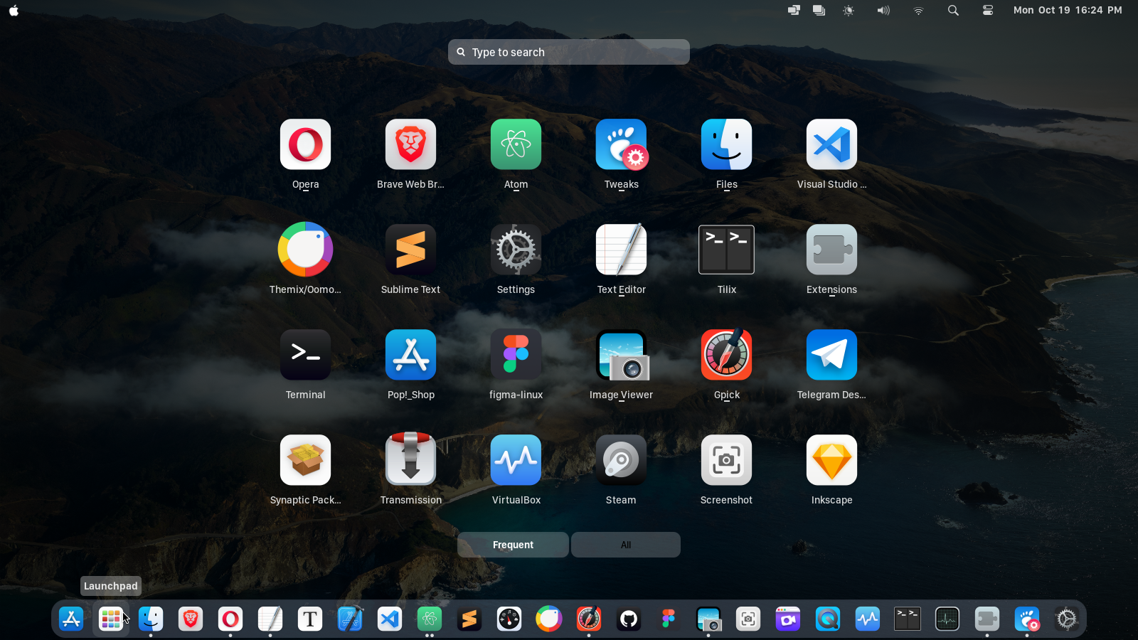Open the dashboard gauge icon in dock
1138x640 pixels.
509,619
